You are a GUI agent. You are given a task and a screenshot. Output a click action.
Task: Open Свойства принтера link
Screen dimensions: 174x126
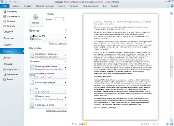click(x=58, y=43)
